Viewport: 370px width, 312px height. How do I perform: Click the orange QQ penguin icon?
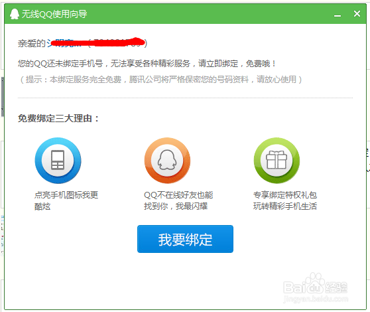(x=167, y=161)
